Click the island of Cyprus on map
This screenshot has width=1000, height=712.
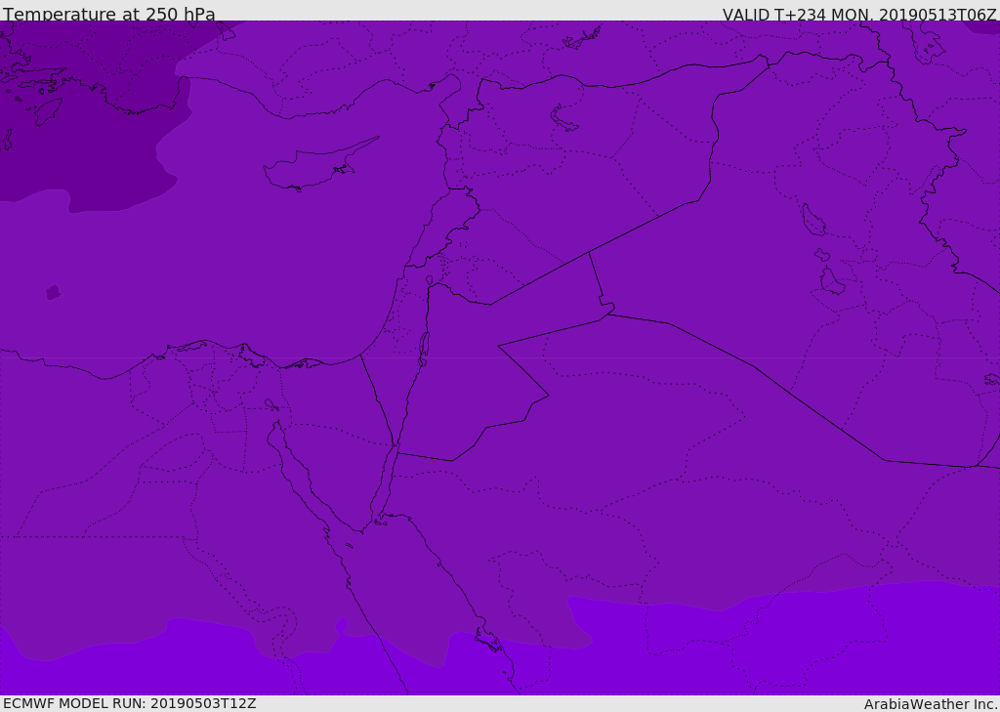(x=319, y=166)
